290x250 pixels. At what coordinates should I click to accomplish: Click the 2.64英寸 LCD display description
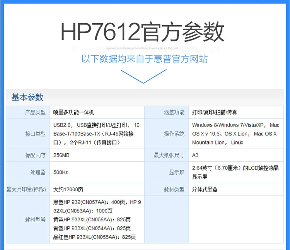(235, 172)
